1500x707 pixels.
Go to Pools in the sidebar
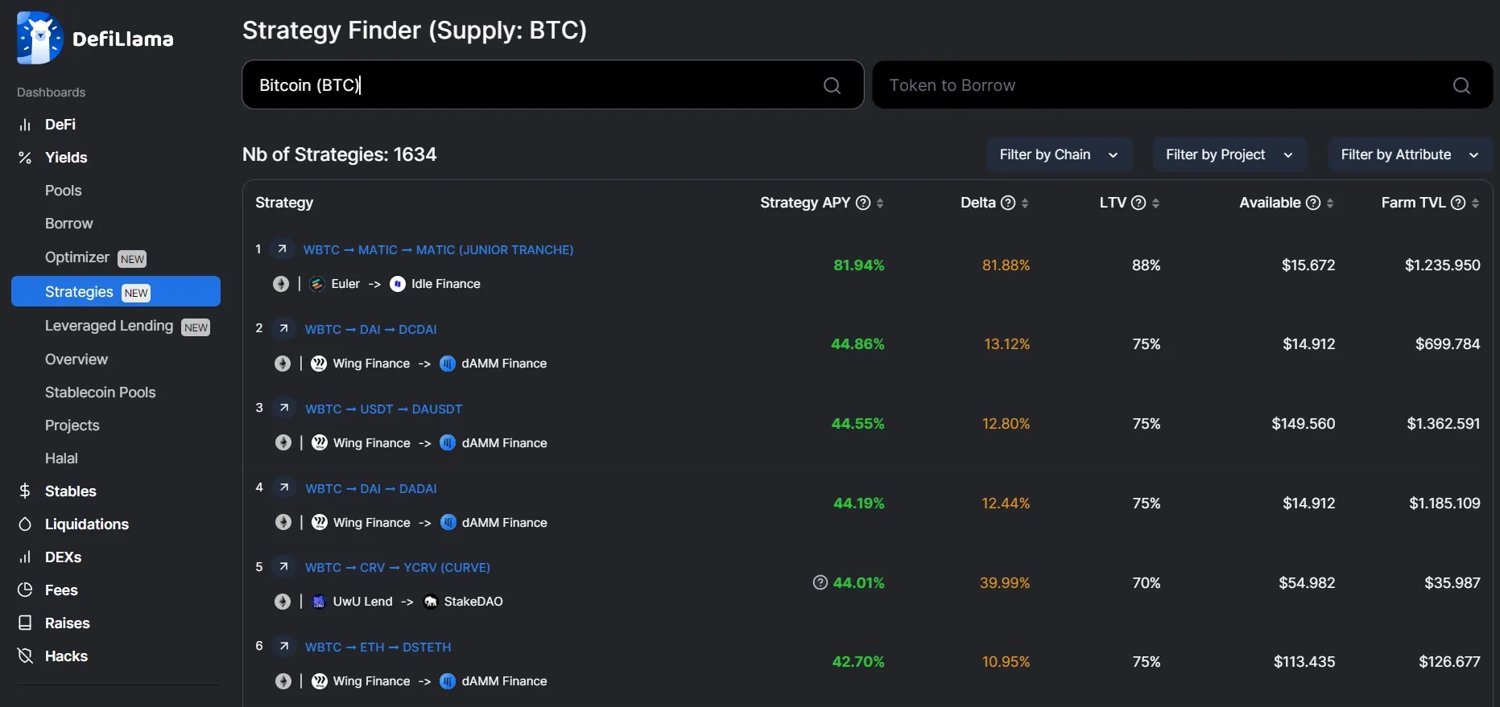64,191
